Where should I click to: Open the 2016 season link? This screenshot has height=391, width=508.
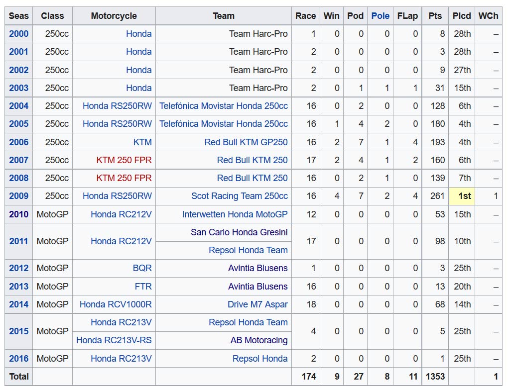(19, 359)
